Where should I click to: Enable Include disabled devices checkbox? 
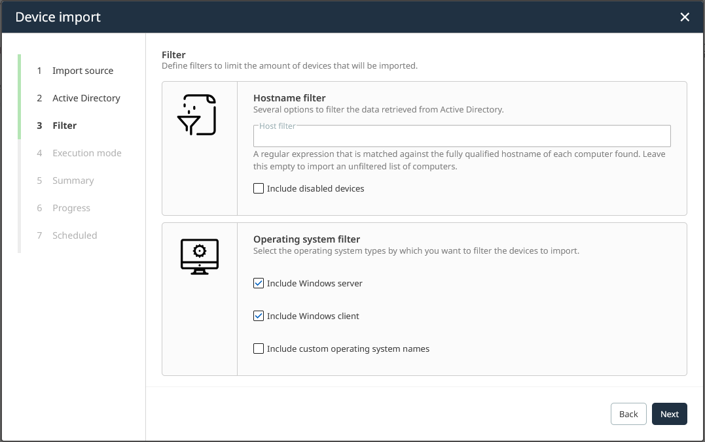pos(259,189)
